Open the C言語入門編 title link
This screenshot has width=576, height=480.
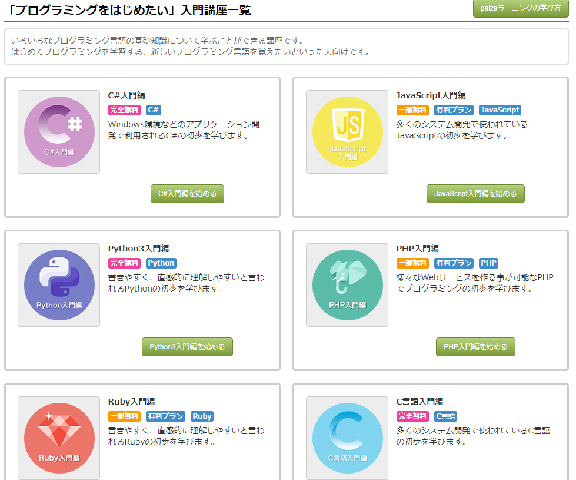pos(419,402)
